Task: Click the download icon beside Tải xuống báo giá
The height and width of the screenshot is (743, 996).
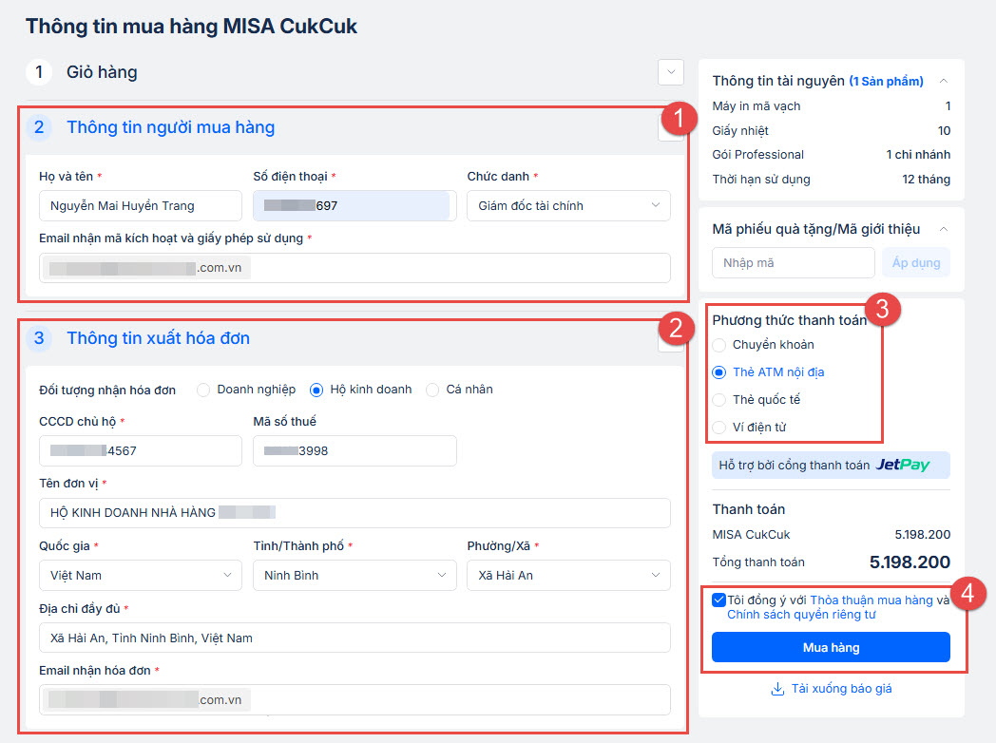Action: point(777,689)
